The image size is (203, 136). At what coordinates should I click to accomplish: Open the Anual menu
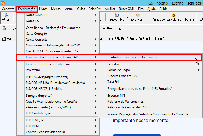(x=69, y=9)
